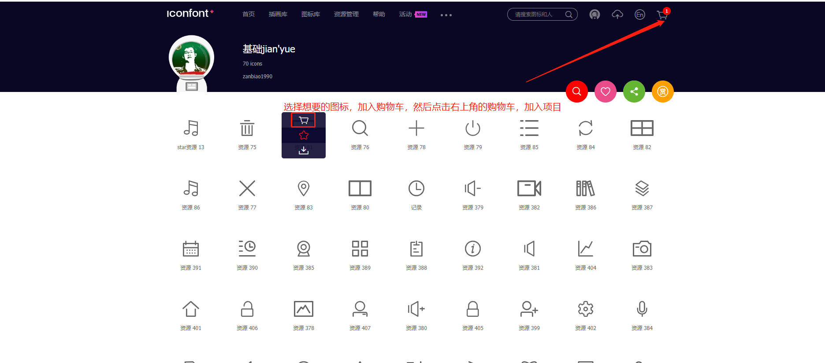Select the music note icon 资源 86

click(191, 188)
